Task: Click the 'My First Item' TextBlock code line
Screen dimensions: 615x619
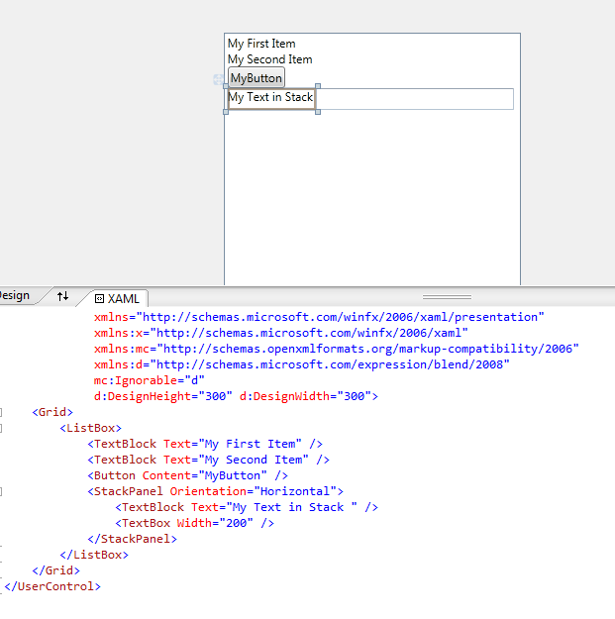Action: tap(205, 444)
